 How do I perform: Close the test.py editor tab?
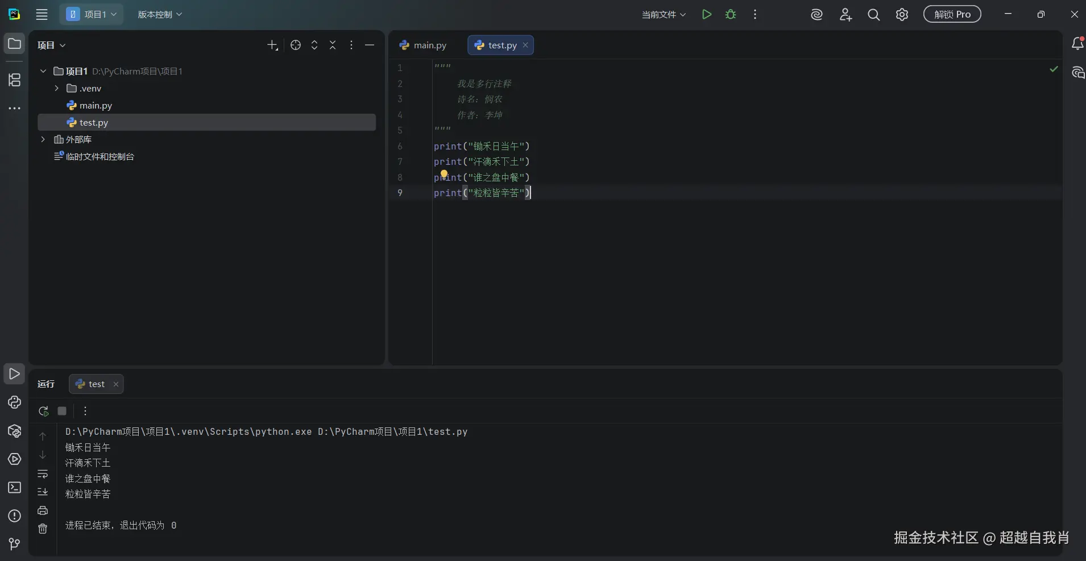[x=525, y=45]
